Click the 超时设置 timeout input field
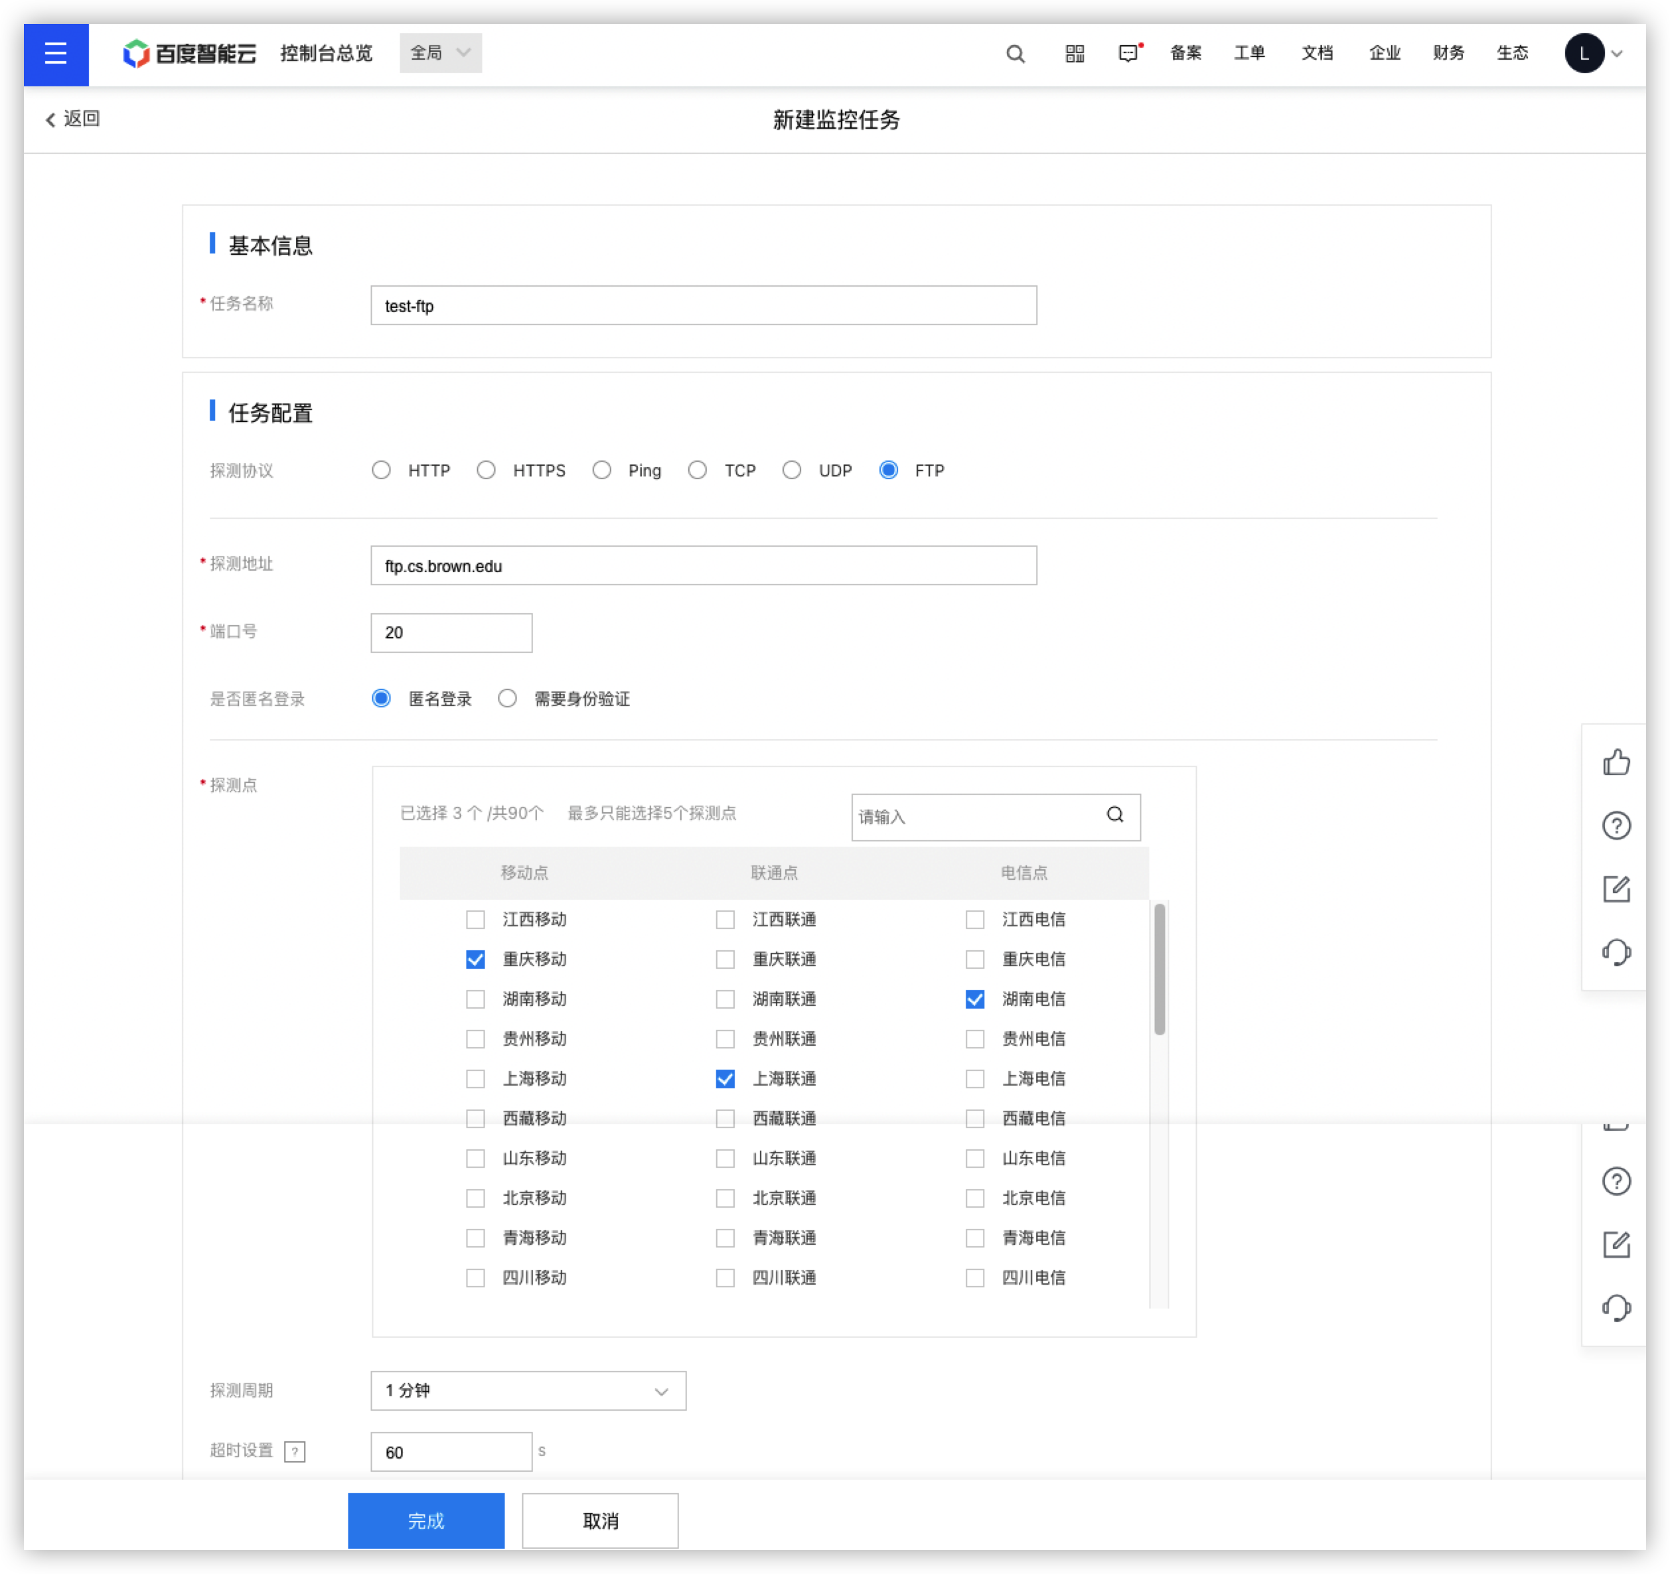 (x=451, y=1451)
